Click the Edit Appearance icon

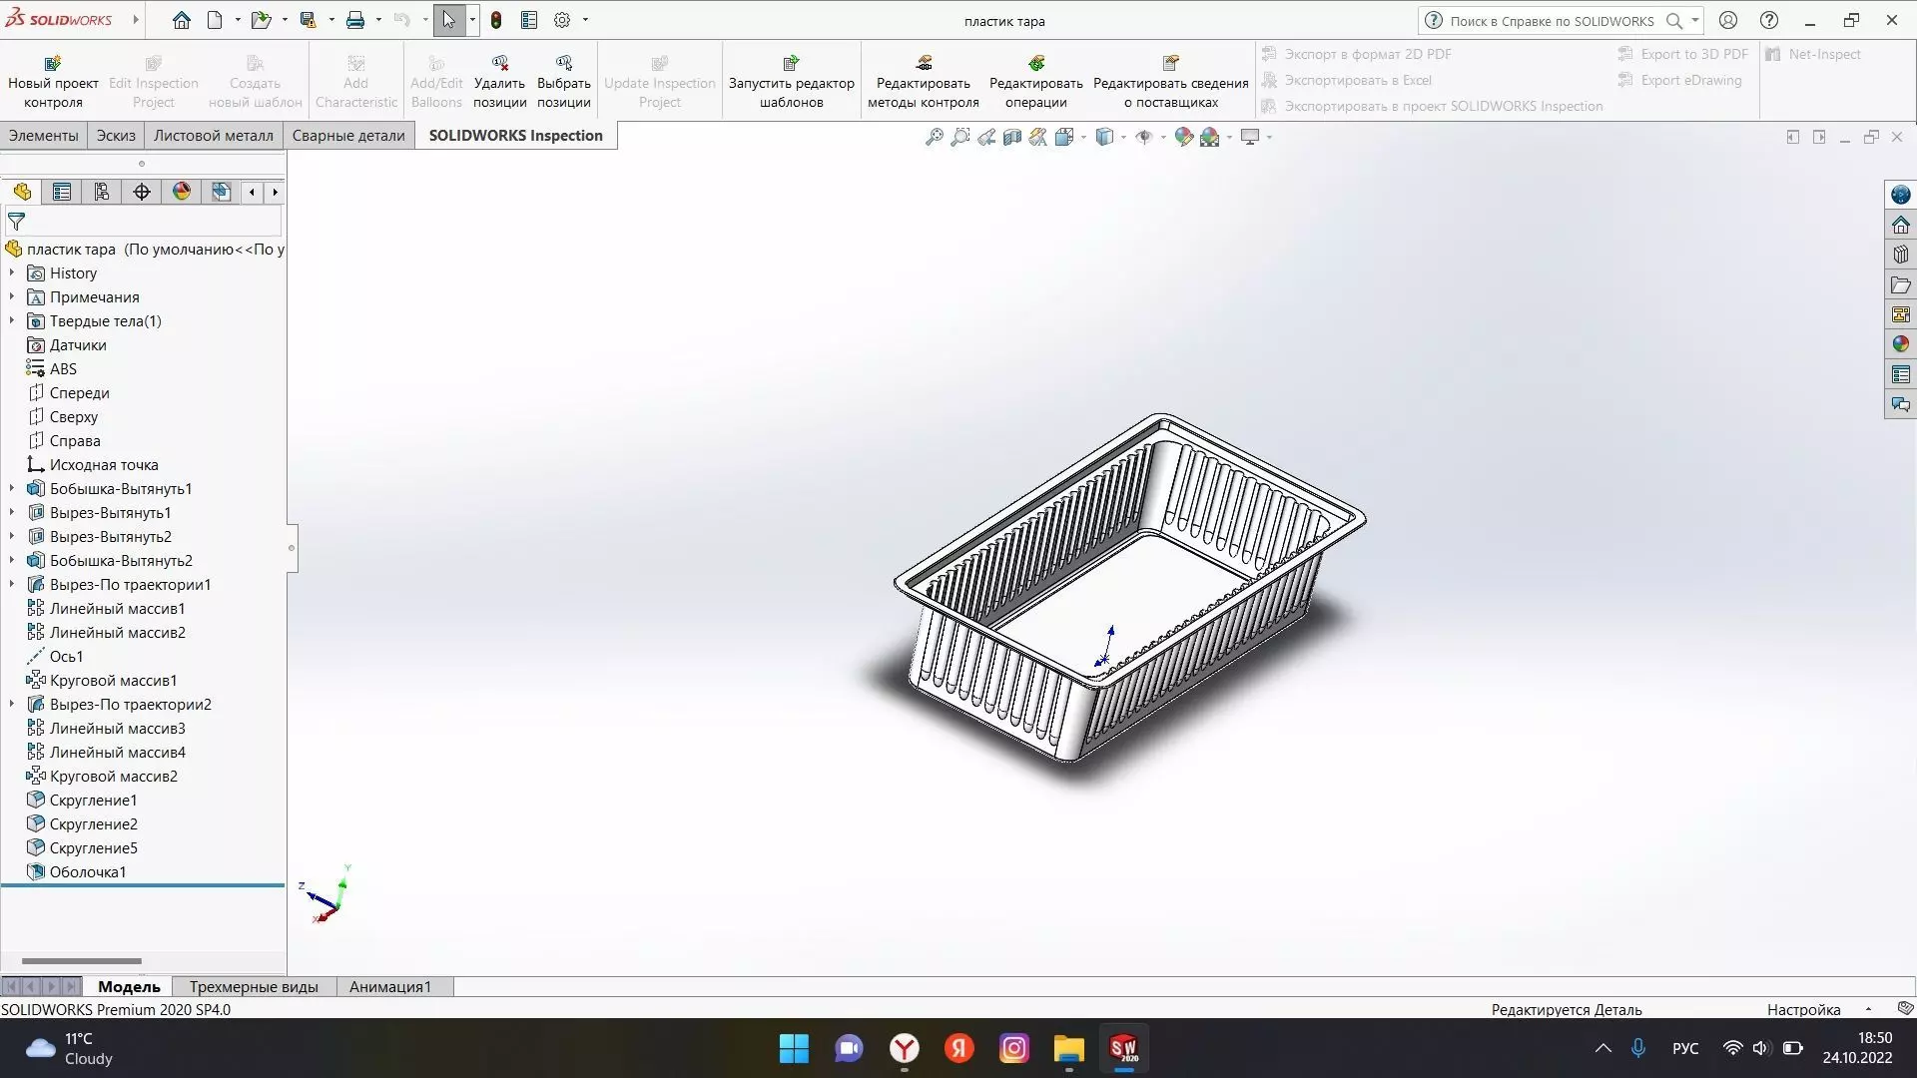pos(1184,137)
